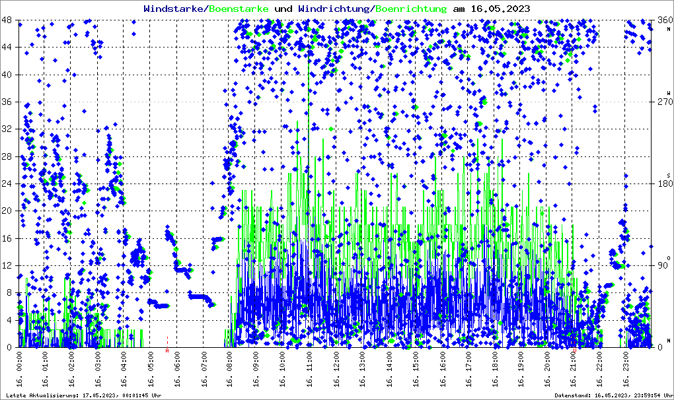Click the small red "A" marker above x-axis
This screenshot has height=400, width=674.
(167, 351)
